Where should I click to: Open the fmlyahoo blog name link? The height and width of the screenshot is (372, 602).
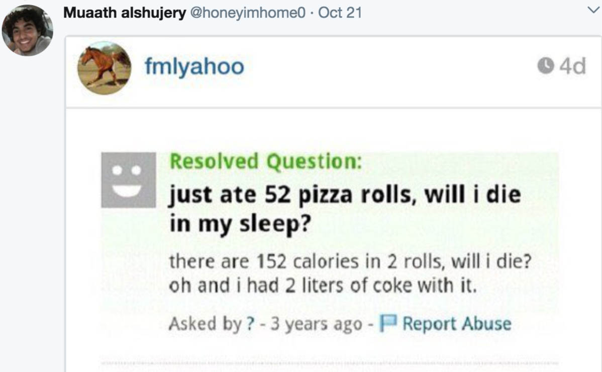click(194, 66)
